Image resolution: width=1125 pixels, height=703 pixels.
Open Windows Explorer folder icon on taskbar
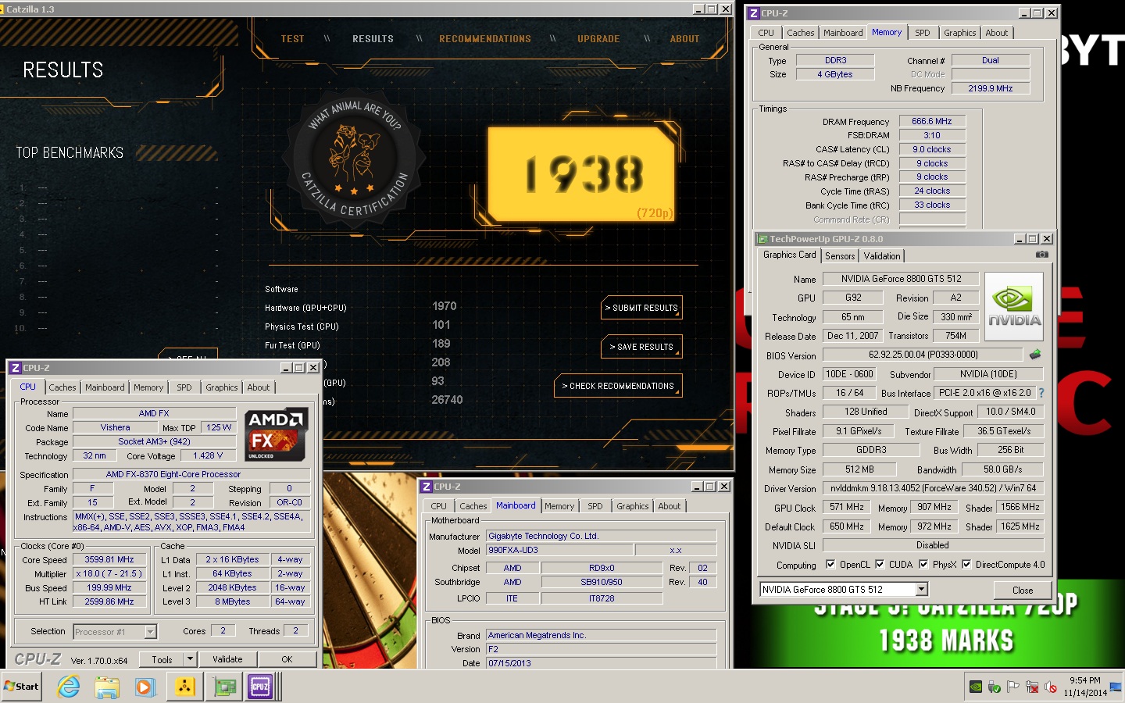(x=107, y=687)
